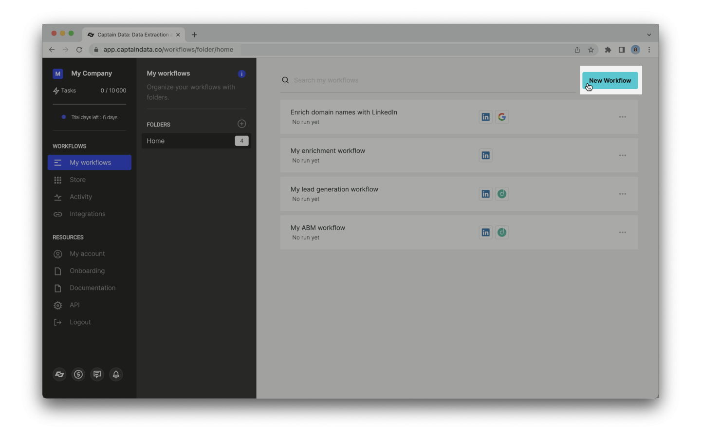Click LinkedIn icon on Enrich domain names row

tap(485, 117)
